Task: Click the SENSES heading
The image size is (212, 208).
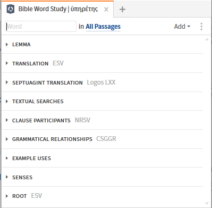Action: click(22, 178)
